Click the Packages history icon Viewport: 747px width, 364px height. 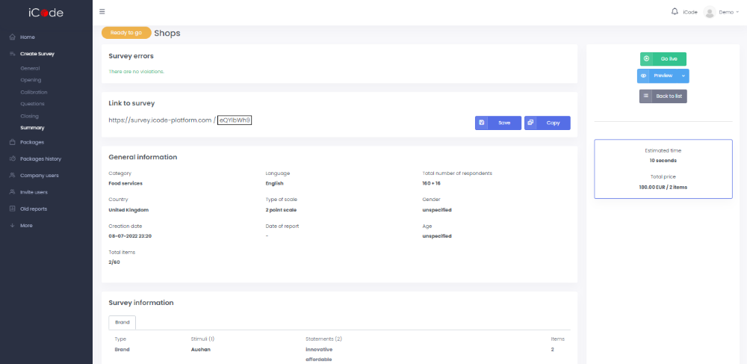click(12, 158)
